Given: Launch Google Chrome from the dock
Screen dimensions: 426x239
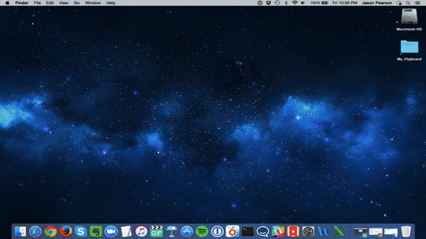Looking at the screenshot, I should pyautogui.click(x=51, y=232).
